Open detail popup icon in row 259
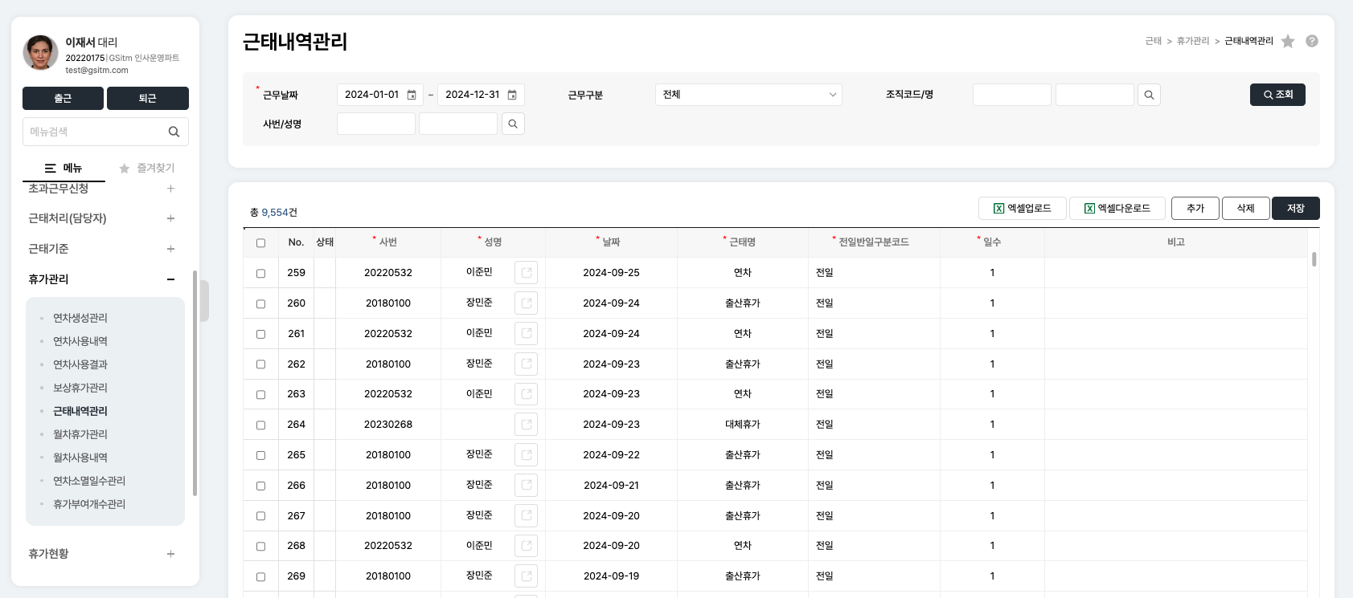Image resolution: width=1353 pixels, height=598 pixels. coord(526,273)
